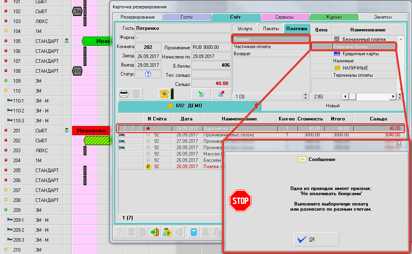Viewport: 412px width, 254px height.
Task: Select the red radio marker on the Вода row
Action: (148, 128)
